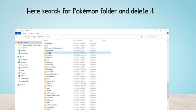196x110 pixels.
Task: Click Local Disk (E:) drive icon
Action: tap(19, 81)
